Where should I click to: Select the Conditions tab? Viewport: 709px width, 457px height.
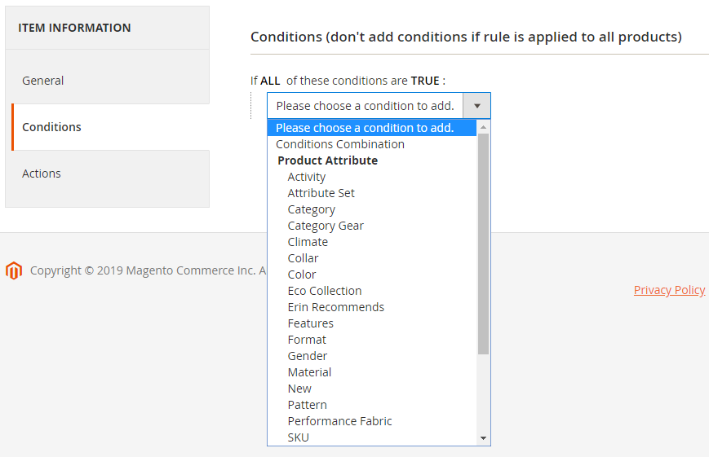pyautogui.click(x=51, y=127)
